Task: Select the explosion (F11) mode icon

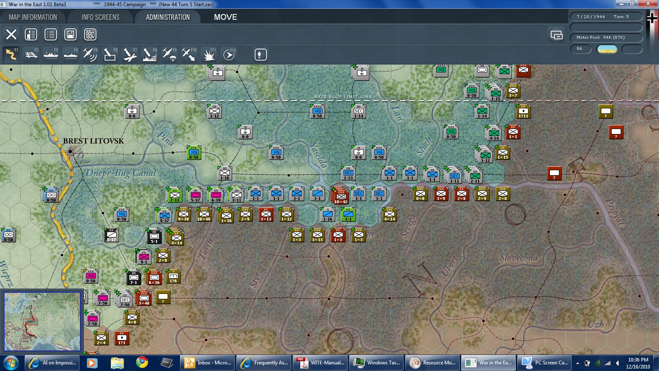Action: pos(209,54)
